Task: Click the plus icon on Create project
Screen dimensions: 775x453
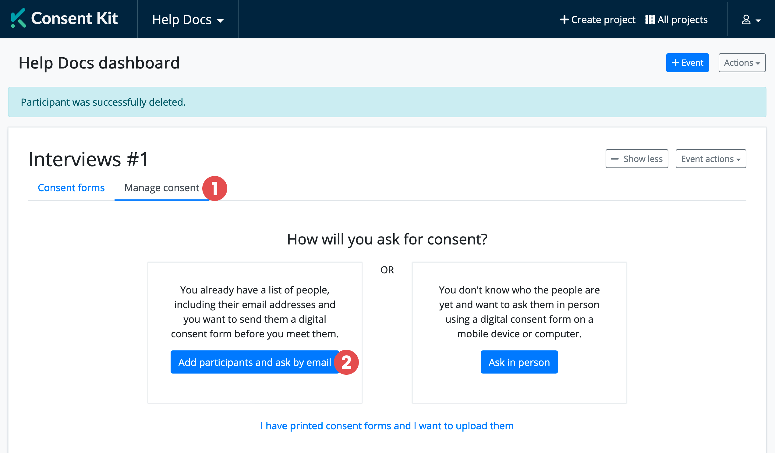Action: 564,20
